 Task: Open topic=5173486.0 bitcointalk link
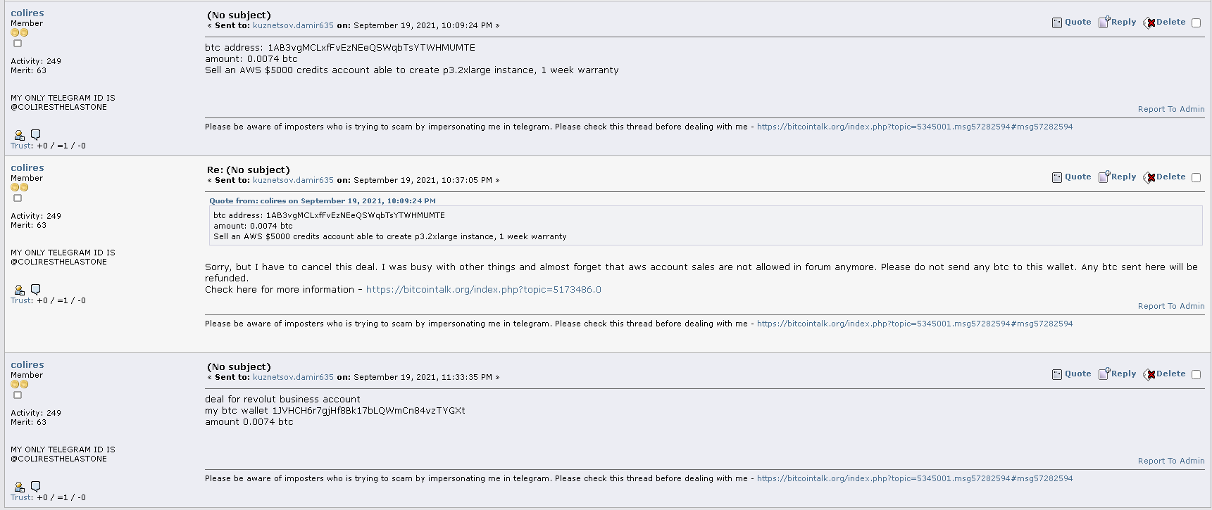click(484, 290)
